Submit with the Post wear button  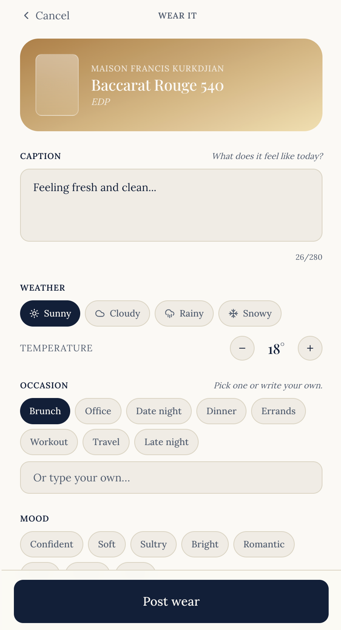(x=171, y=601)
